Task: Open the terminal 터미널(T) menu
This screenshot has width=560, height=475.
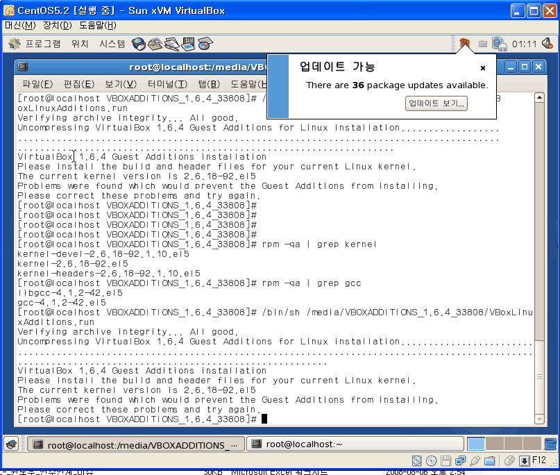Action: 167,84
